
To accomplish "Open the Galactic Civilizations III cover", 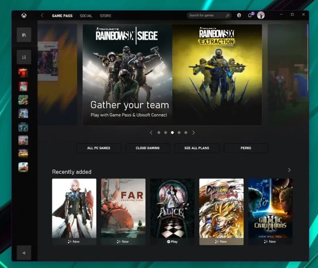I will click(271, 208).
